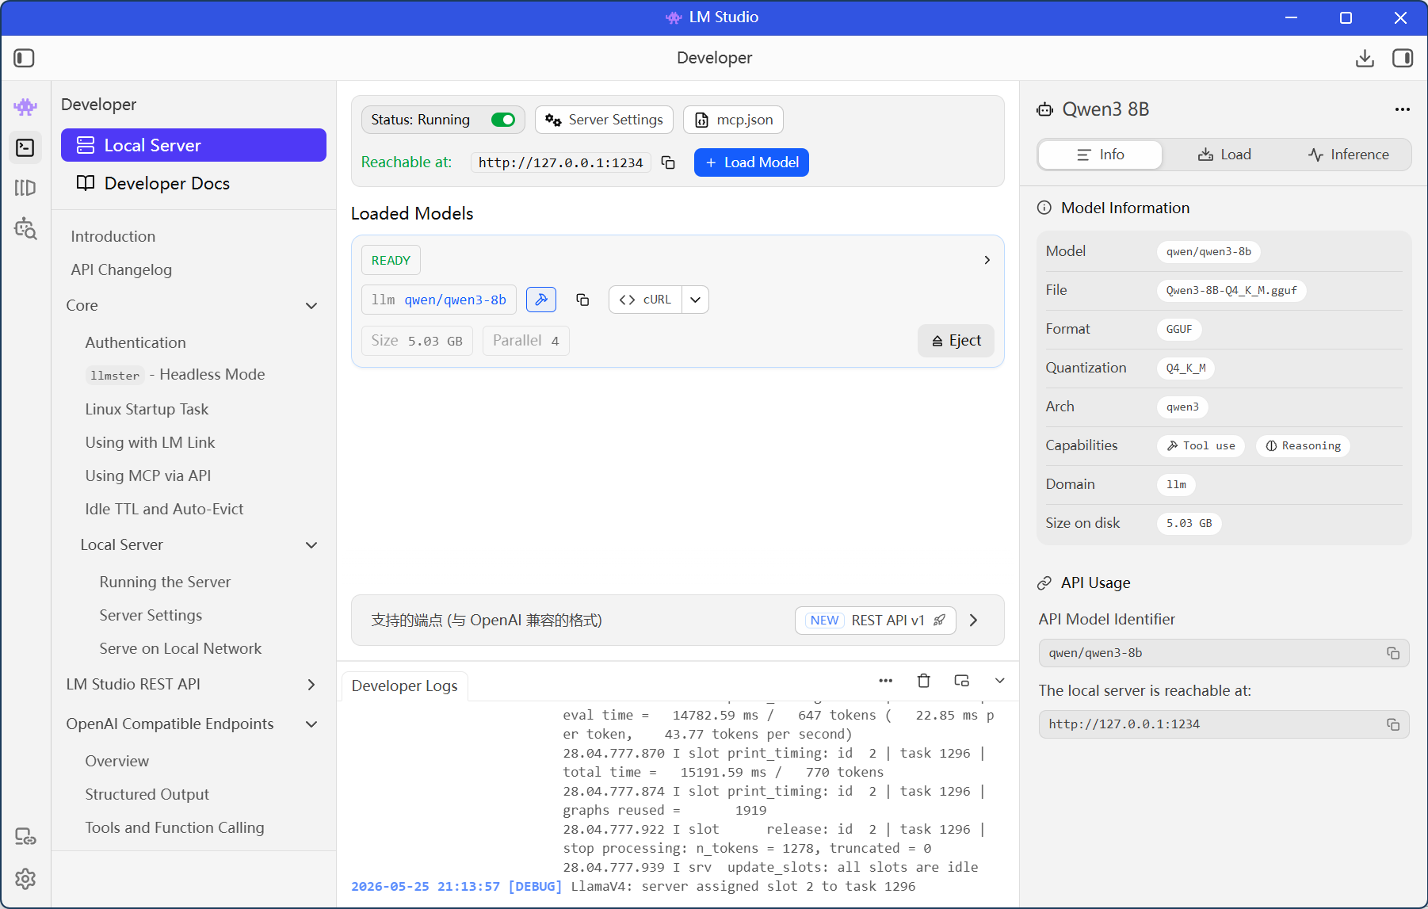Open the Chat view from sidebar mascot icon
The width and height of the screenshot is (1428, 909).
click(x=25, y=106)
